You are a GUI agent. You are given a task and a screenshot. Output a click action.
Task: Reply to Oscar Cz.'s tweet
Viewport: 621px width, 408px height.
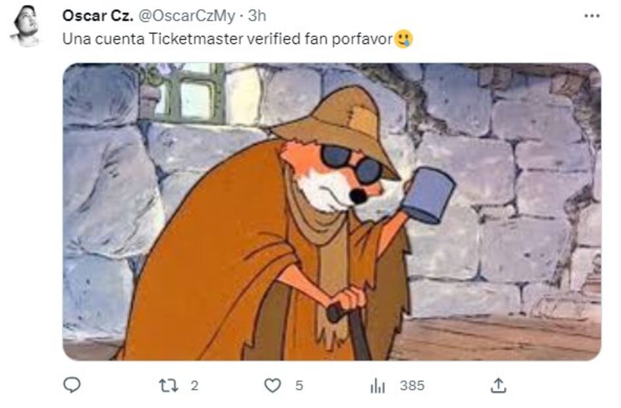pyautogui.click(x=72, y=386)
